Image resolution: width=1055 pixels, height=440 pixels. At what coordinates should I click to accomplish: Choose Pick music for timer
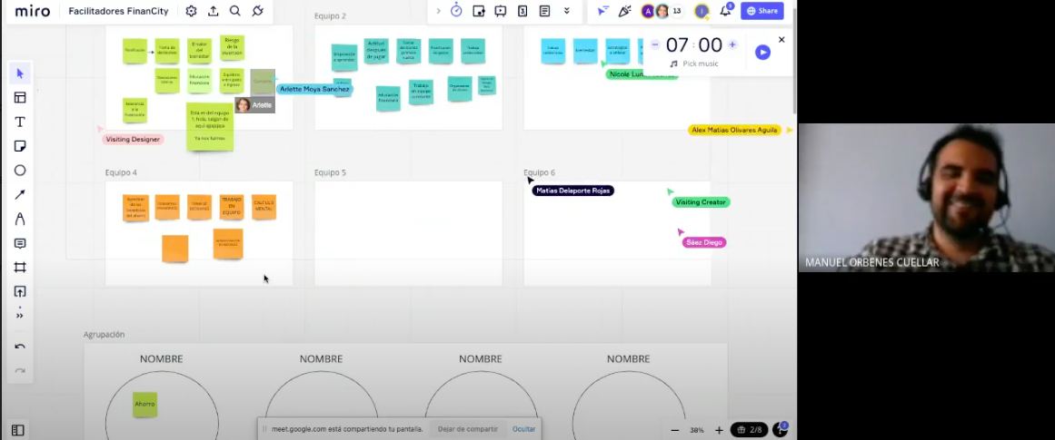click(x=694, y=64)
